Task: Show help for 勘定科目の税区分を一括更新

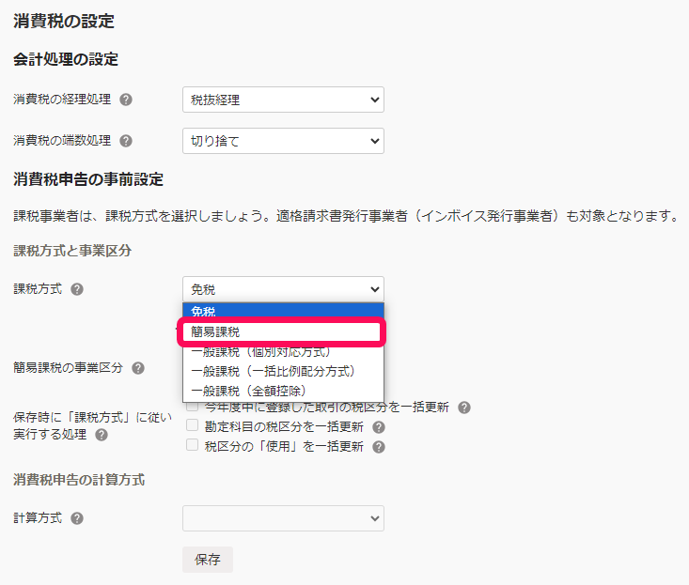Action: pyautogui.click(x=378, y=427)
